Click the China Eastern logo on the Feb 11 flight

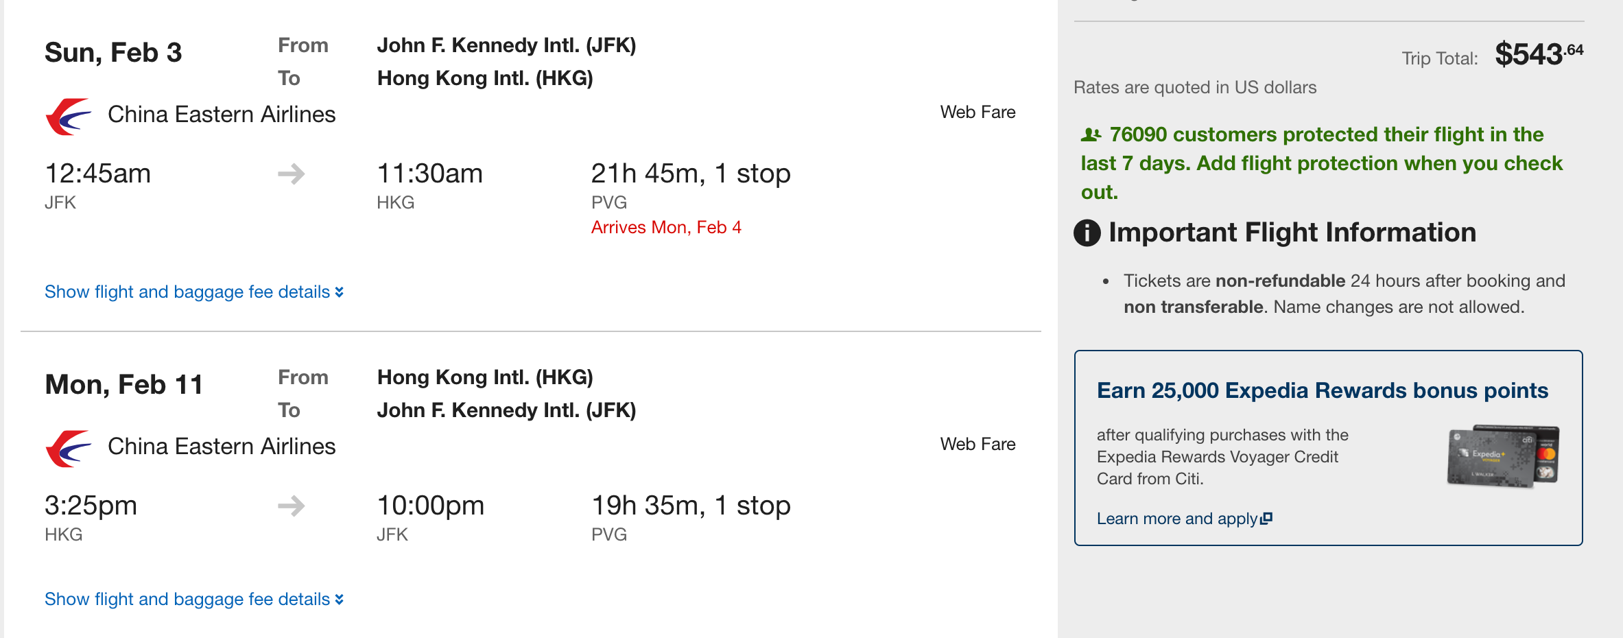click(68, 448)
